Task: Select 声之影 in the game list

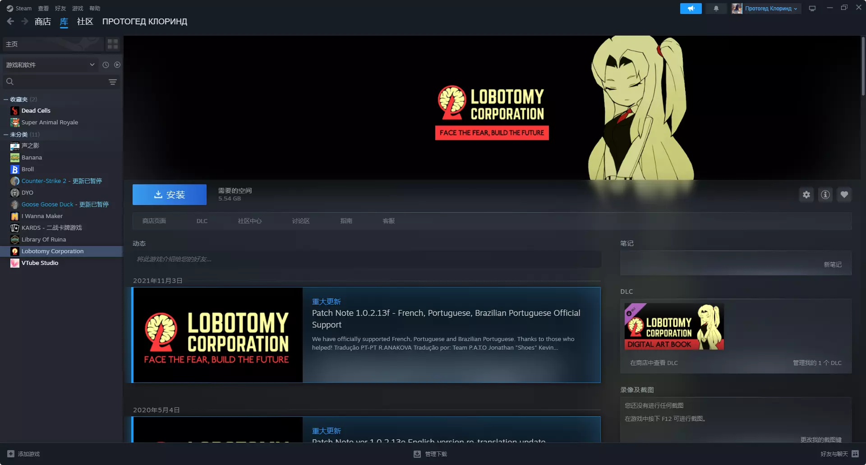Action: (61, 146)
